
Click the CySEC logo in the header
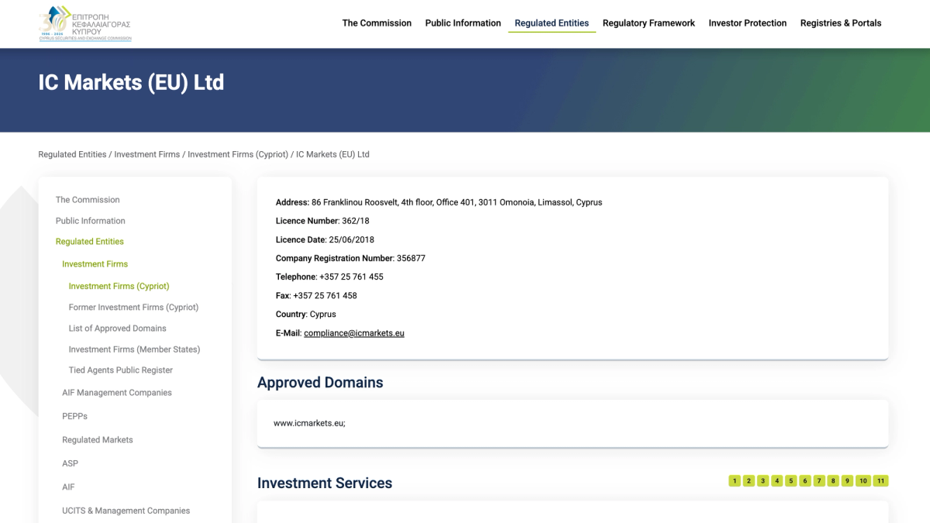85,23
